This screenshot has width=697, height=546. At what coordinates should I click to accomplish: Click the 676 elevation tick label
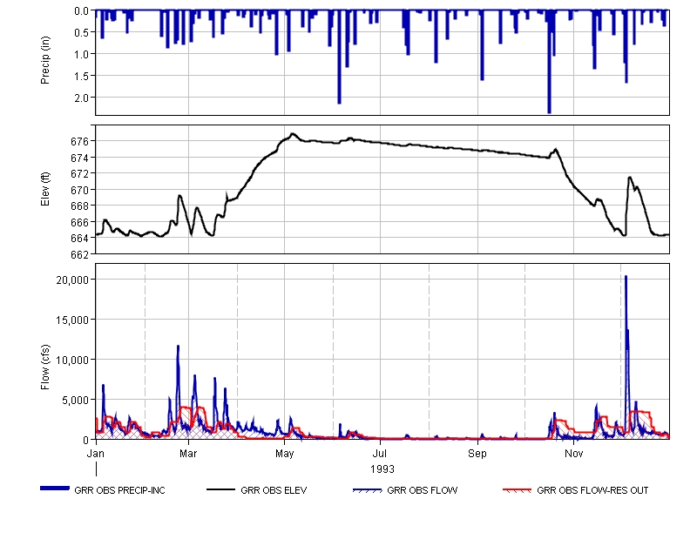point(80,142)
